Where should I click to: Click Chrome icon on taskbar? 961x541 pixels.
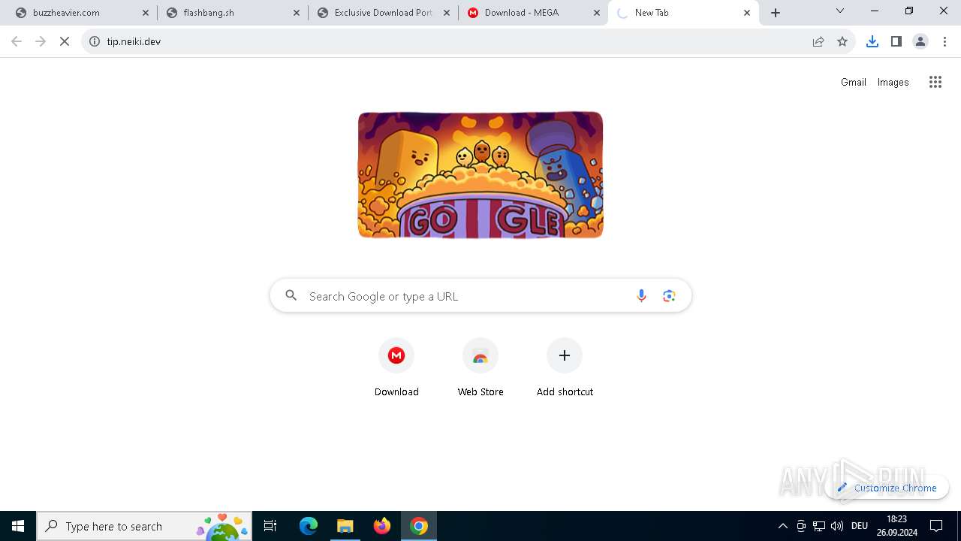[x=419, y=526]
